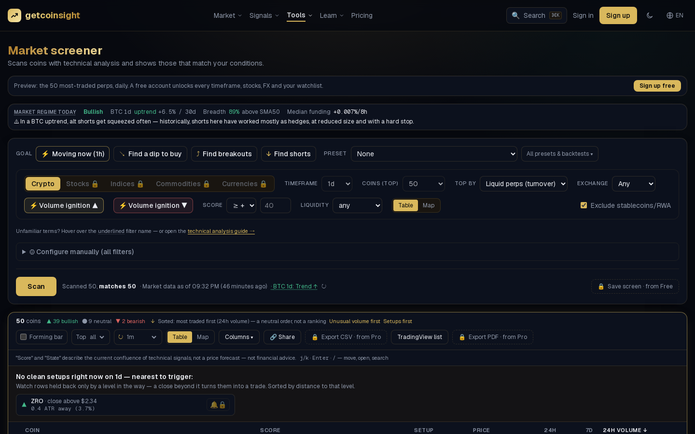Viewport: 695px width, 434px height.
Task: Open the Top by Liquid perps dropdown
Action: (x=524, y=184)
